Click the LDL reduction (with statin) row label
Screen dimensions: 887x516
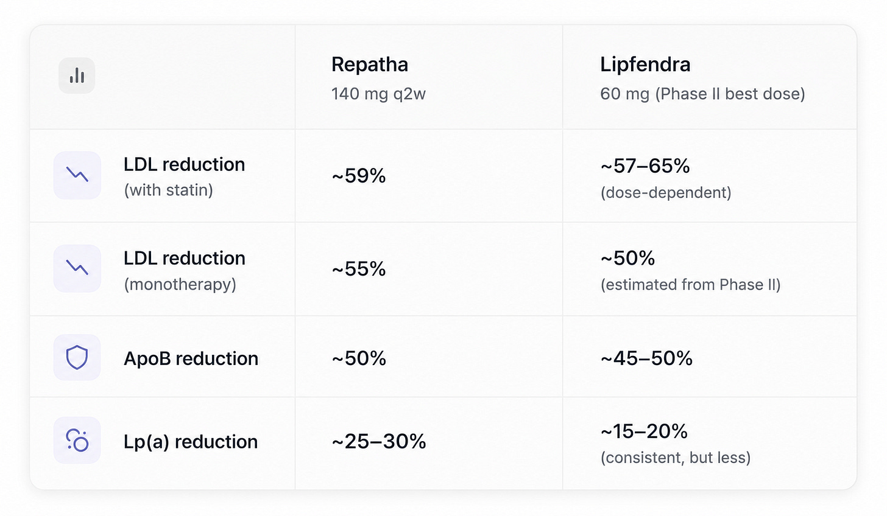pyautogui.click(x=184, y=176)
